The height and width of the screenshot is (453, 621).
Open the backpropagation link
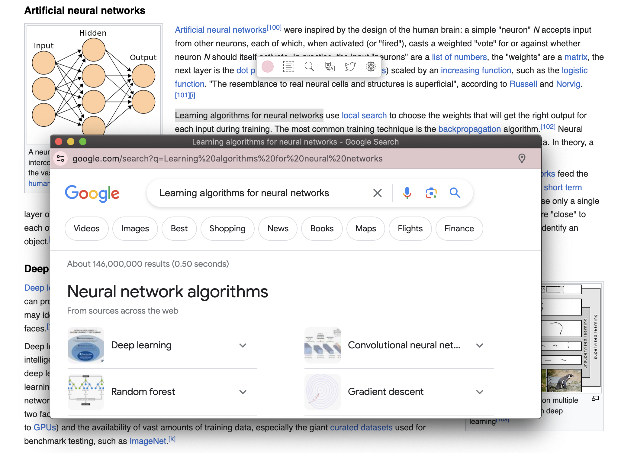click(469, 129)
